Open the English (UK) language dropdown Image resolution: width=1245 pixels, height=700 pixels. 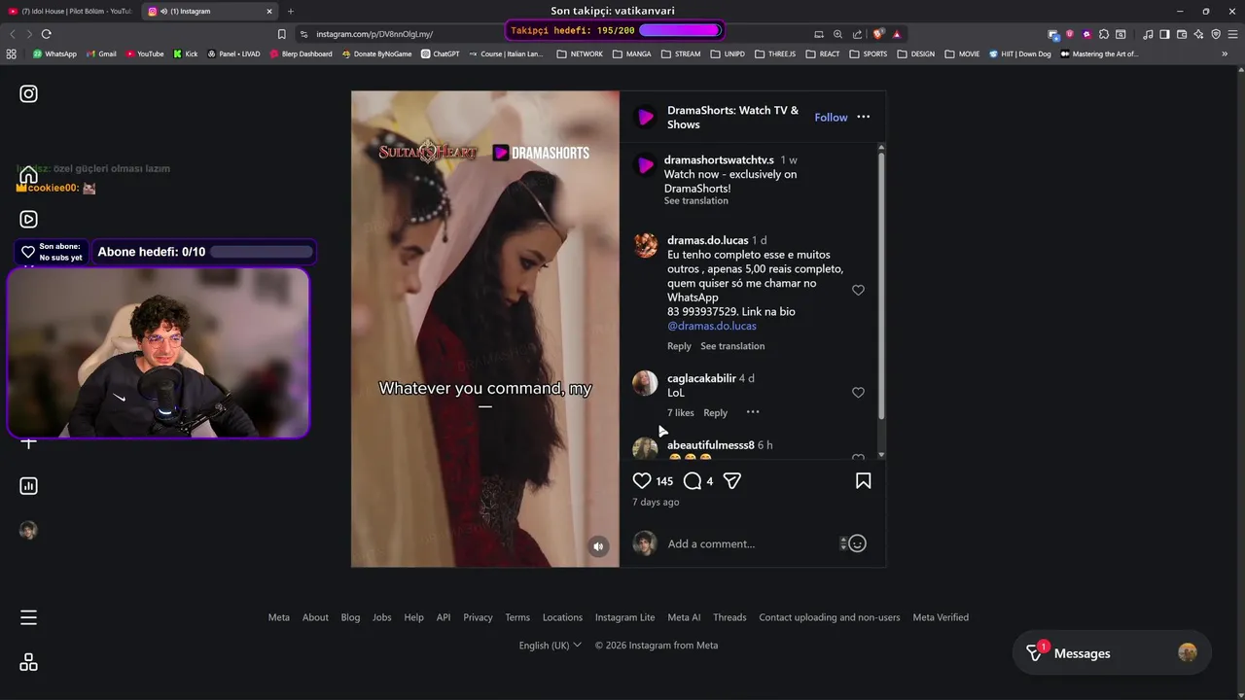550,646
